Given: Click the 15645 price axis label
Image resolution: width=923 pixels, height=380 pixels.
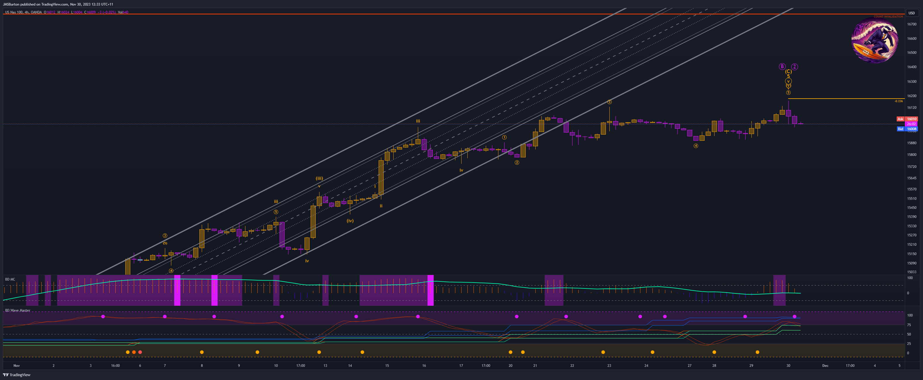Looking at the screenshot, I should coord(912,178).
